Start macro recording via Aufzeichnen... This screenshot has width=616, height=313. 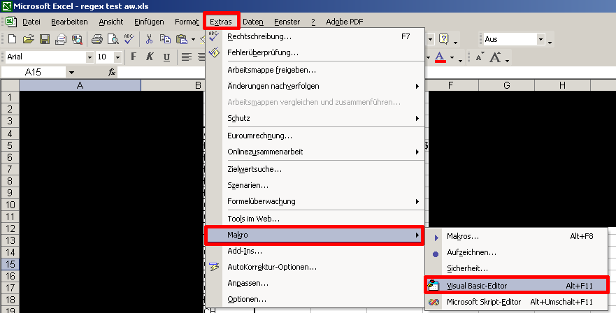[517, 252]
